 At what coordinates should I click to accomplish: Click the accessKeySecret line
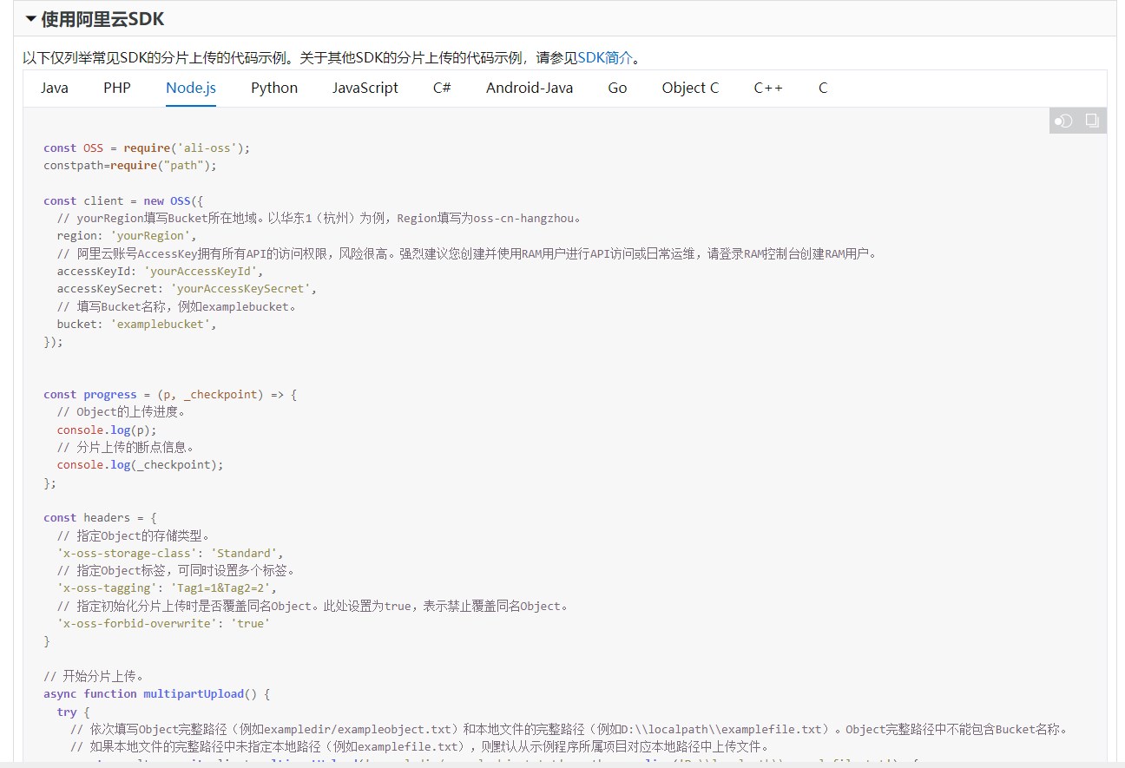click(187, 288)
